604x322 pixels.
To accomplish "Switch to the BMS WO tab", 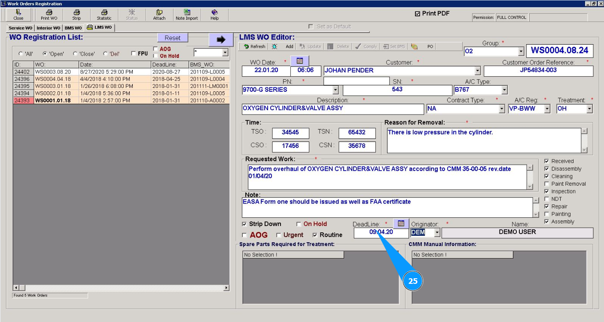I will 73,28.
